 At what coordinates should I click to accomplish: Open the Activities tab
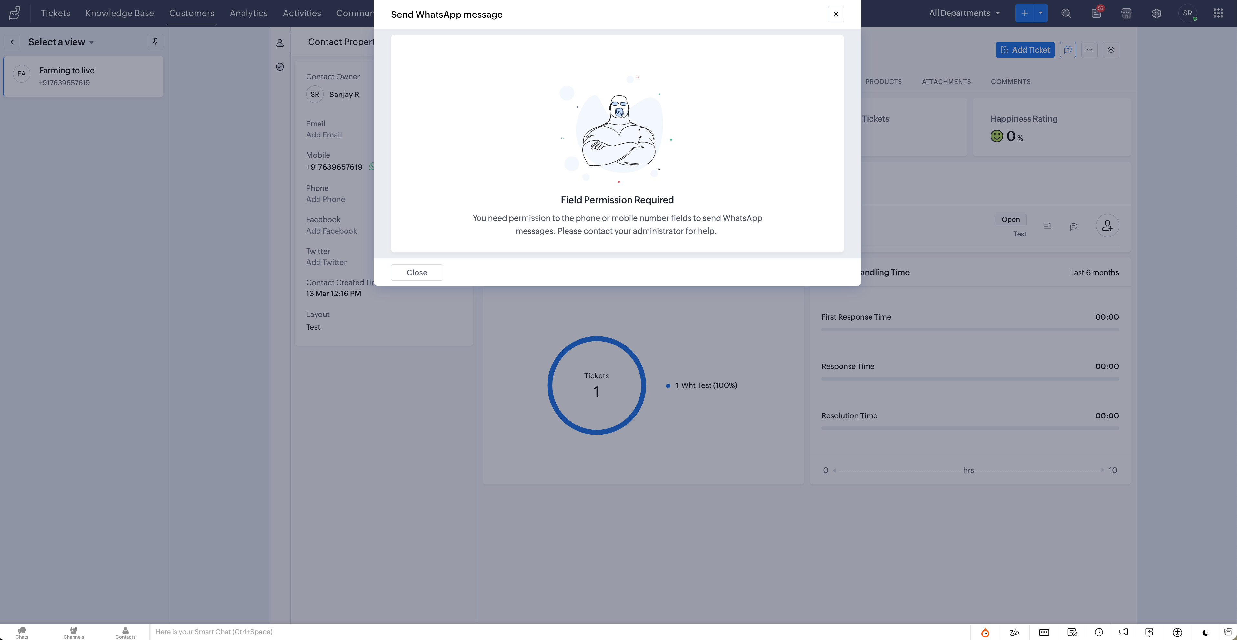(x=302, y=13)
